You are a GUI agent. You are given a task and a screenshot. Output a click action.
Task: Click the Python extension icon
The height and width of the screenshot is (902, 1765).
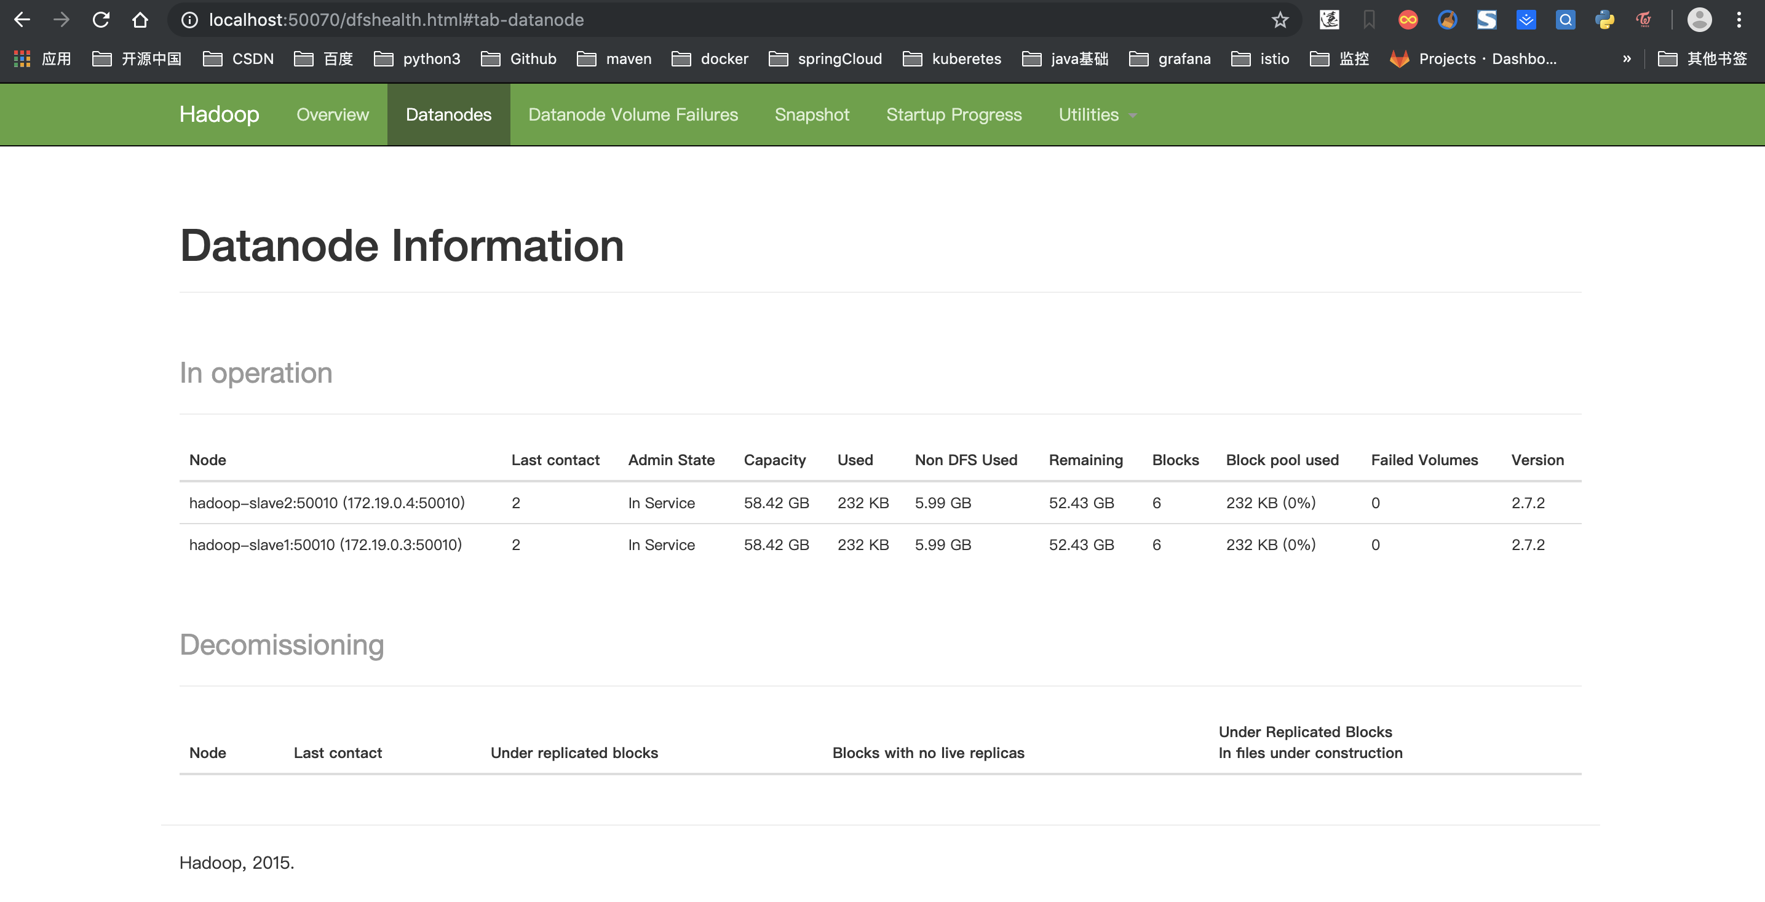coord(1604,20)
